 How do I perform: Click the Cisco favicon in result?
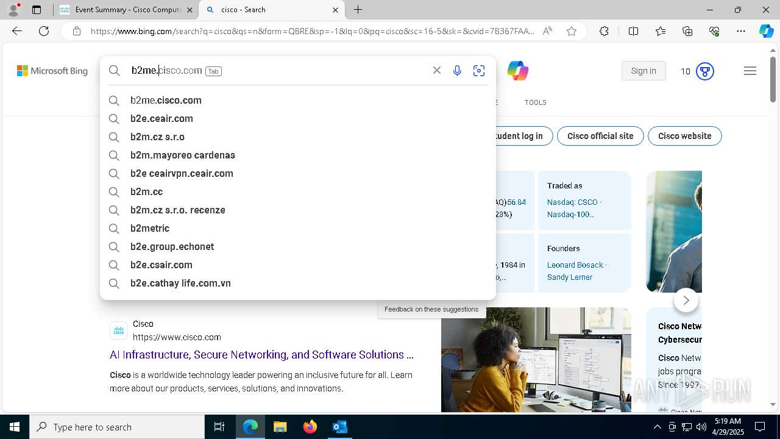coord(119,330)
